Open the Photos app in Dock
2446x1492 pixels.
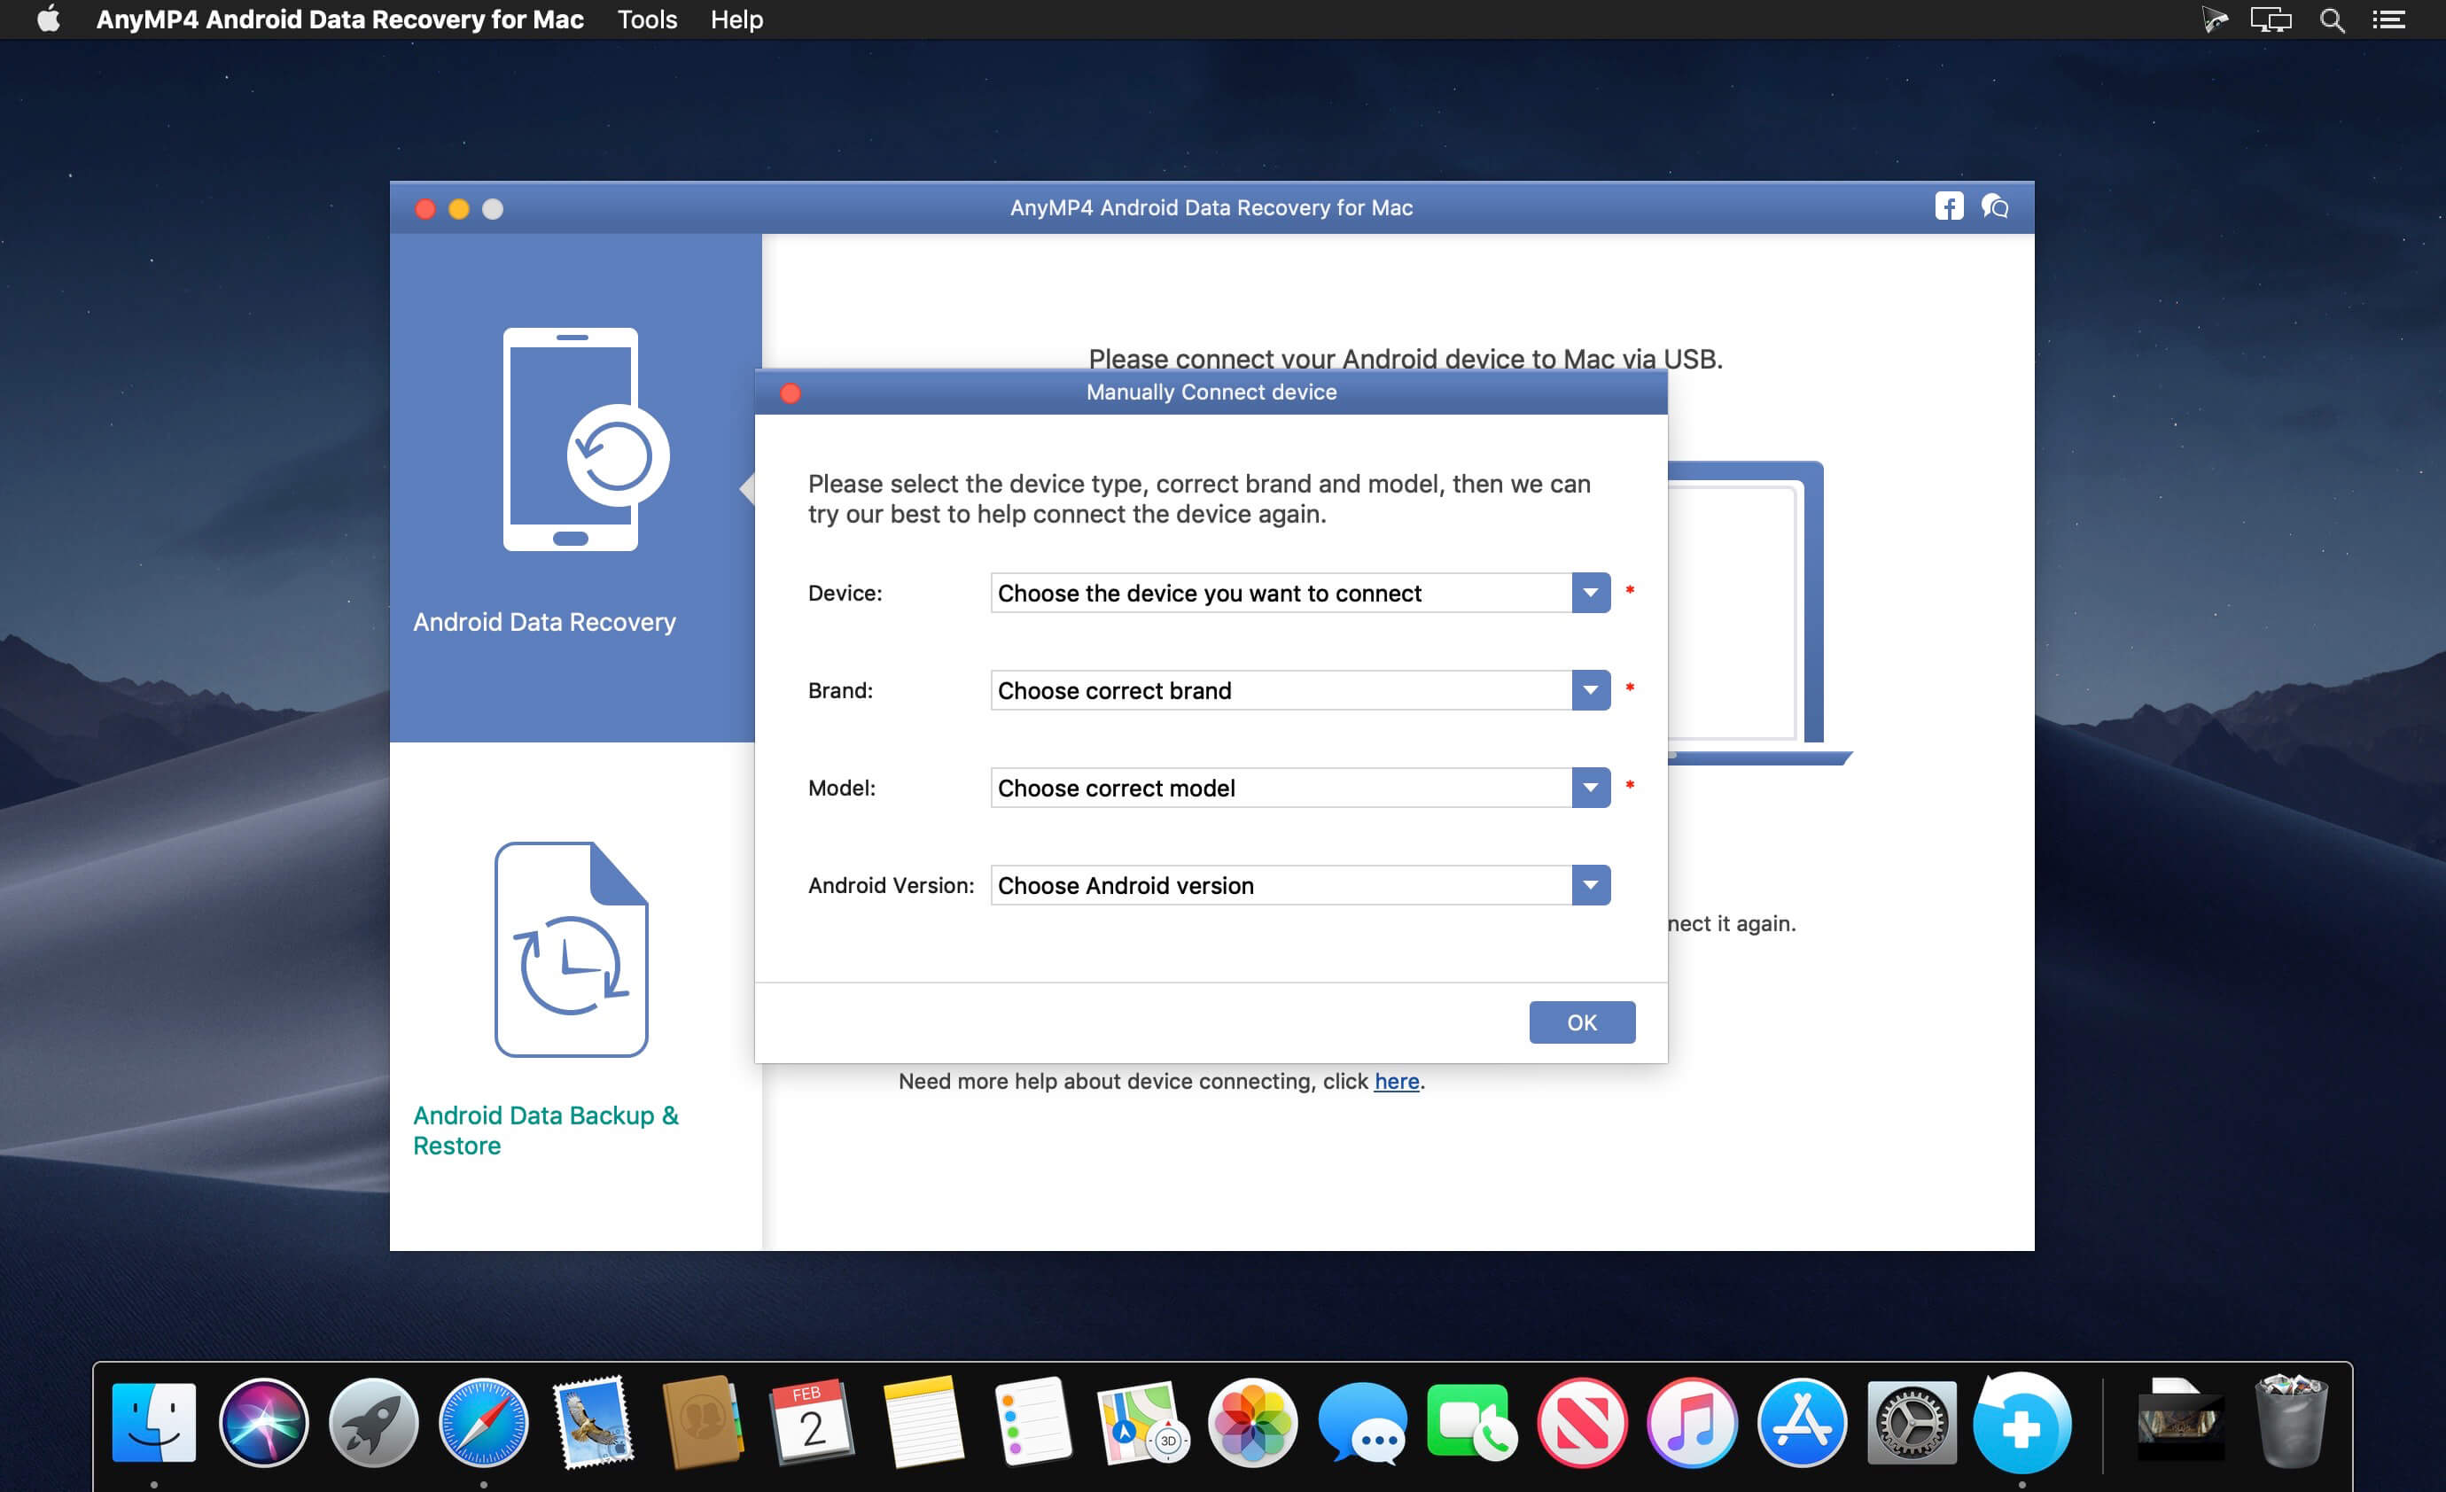pyautogui.click(x=1251, y=1425)
